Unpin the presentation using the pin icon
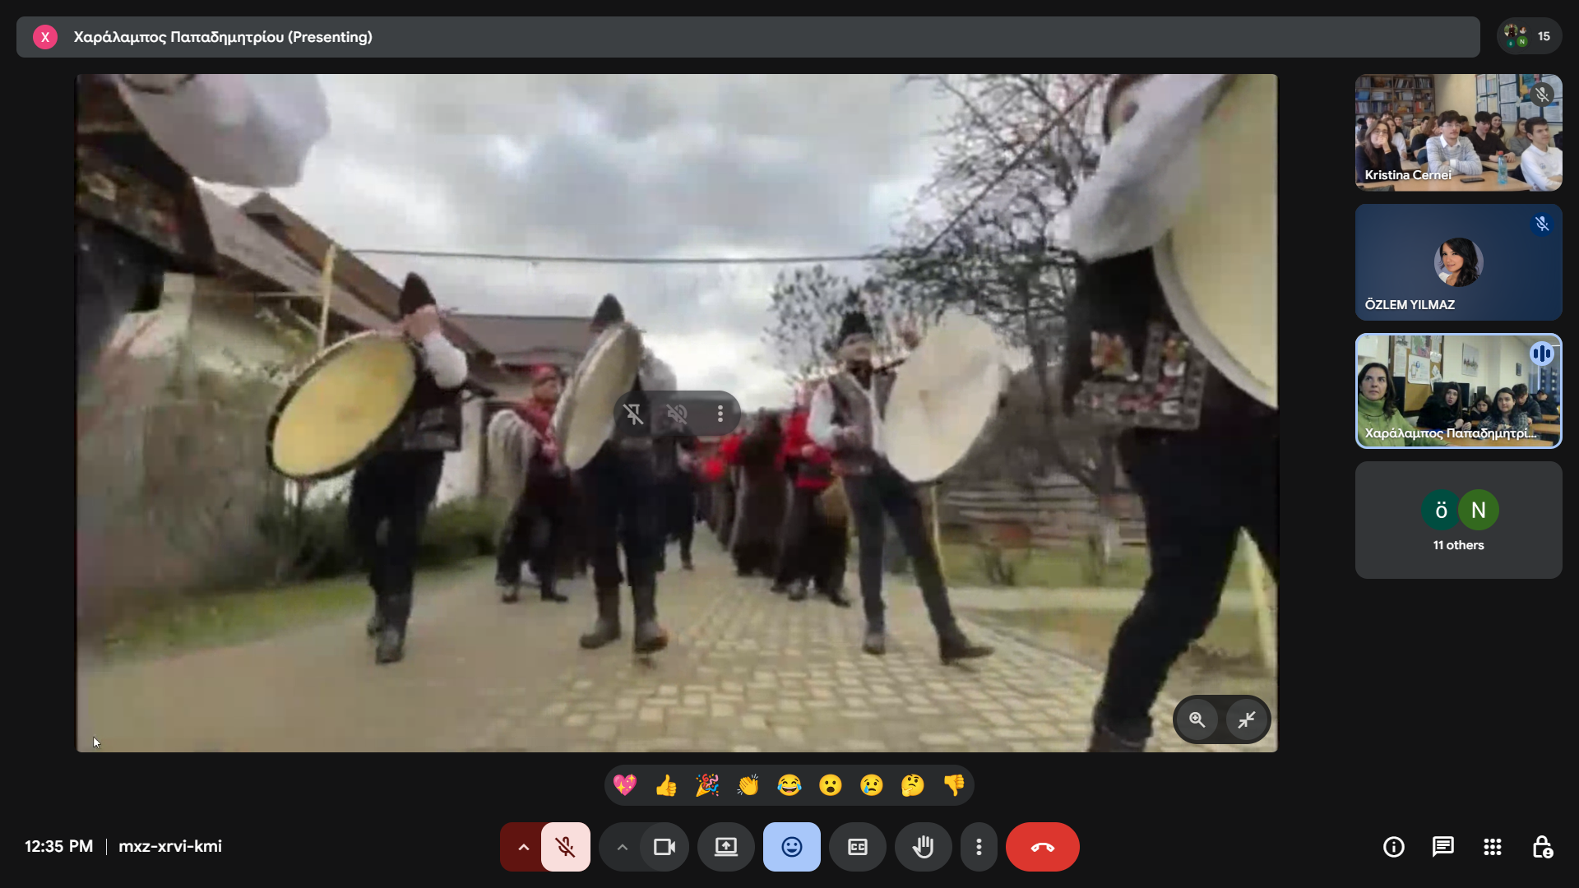 click(x=633, y=414)
